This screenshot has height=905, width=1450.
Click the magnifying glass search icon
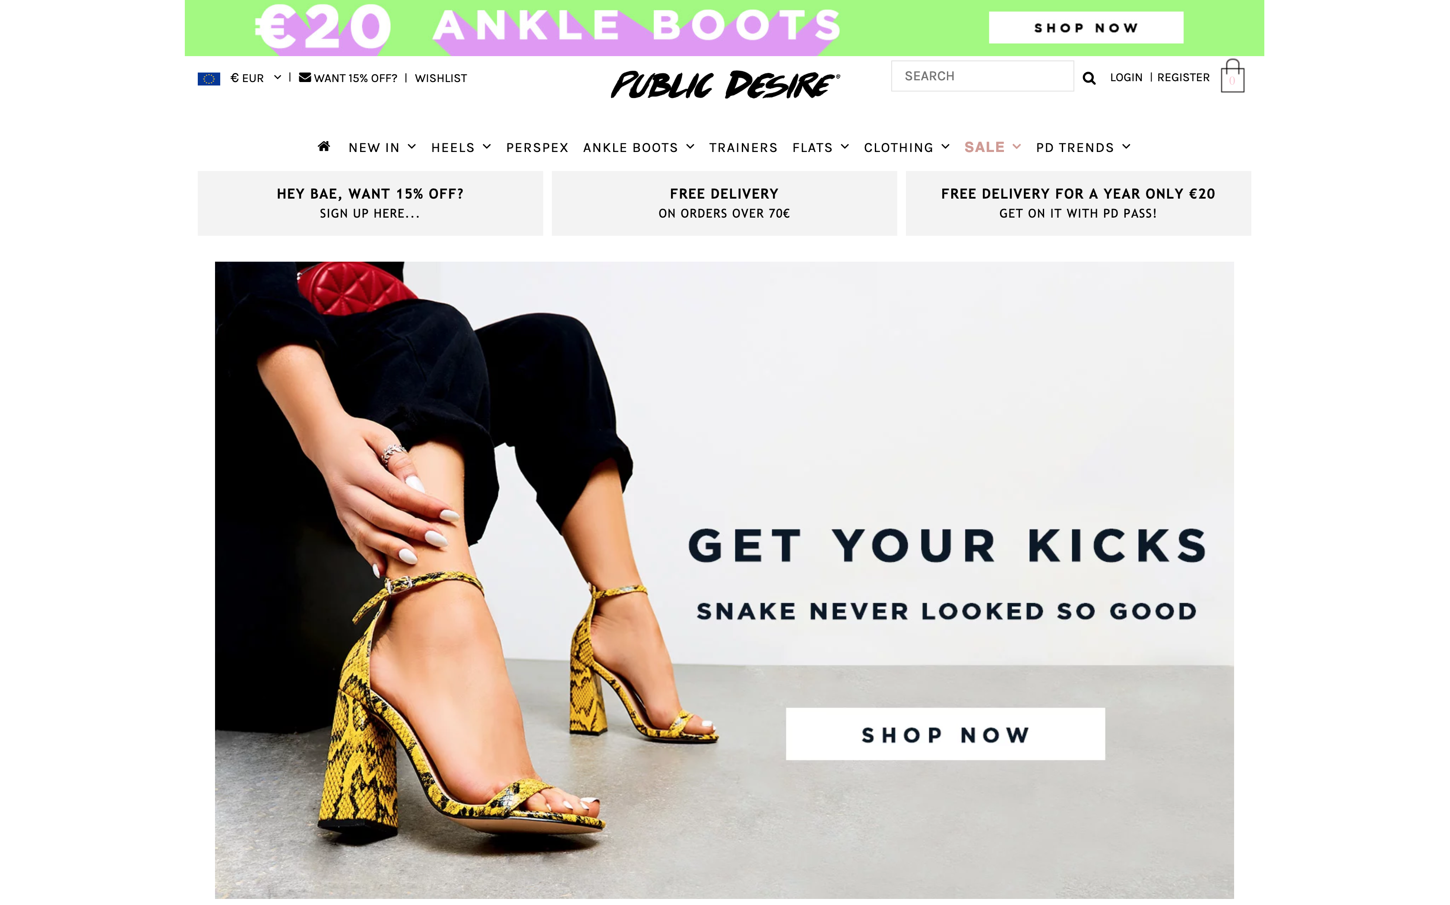tap(1089, 78)
